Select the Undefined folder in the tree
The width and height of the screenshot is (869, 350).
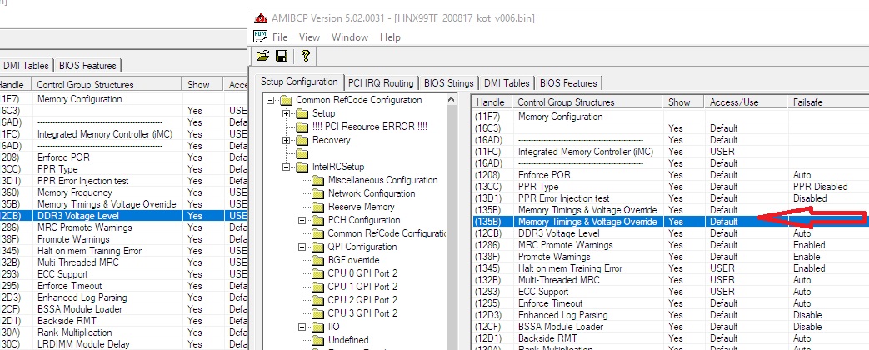(x=340, y=340)
